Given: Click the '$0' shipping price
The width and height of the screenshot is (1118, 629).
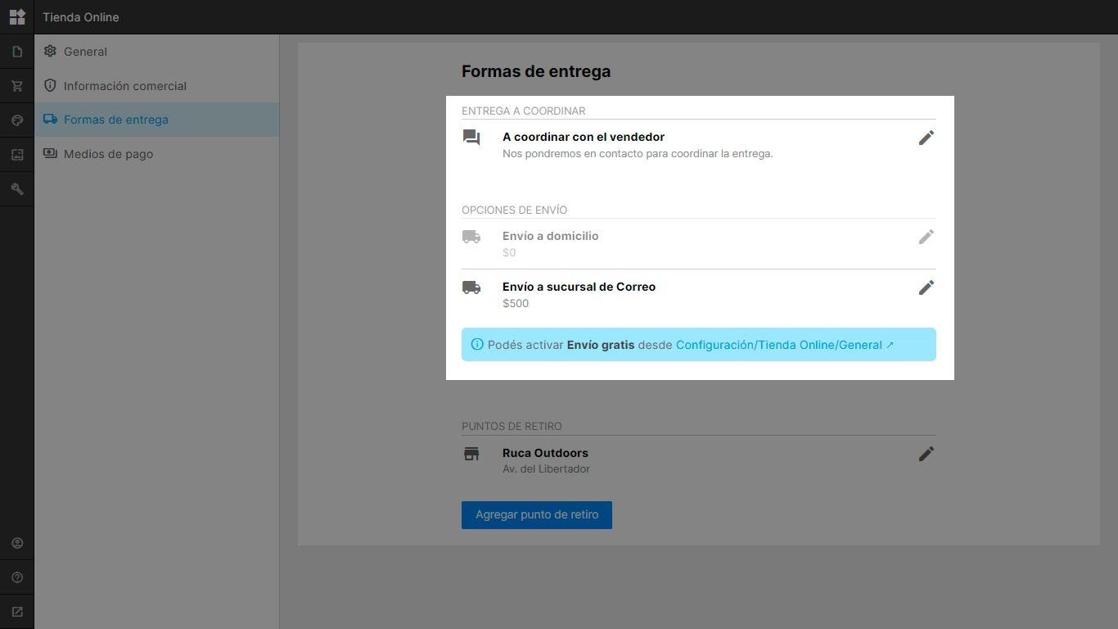Looking at the screenshot, I should [509, 252].
